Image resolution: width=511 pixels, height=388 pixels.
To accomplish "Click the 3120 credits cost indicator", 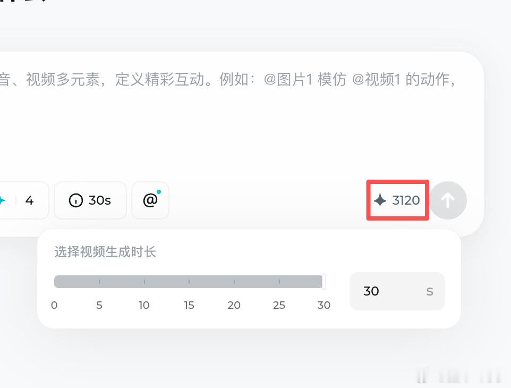I will click(x=397, y=200).
